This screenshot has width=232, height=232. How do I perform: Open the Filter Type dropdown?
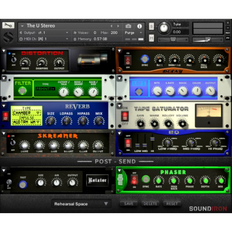click(46, 89)
